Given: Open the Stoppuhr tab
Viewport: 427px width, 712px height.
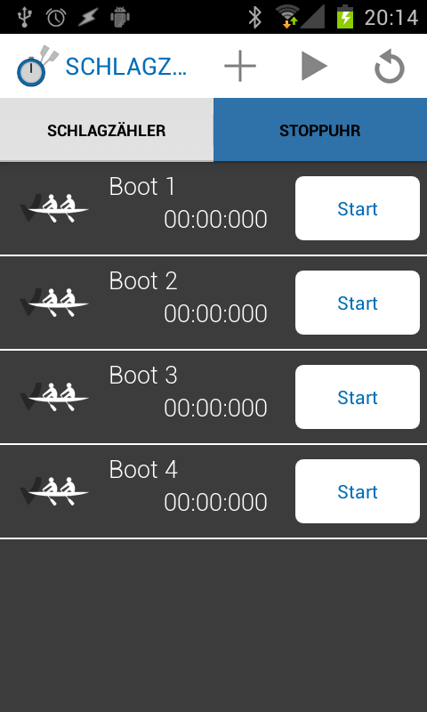Looking at the screenshot, I should pos(320,130).
